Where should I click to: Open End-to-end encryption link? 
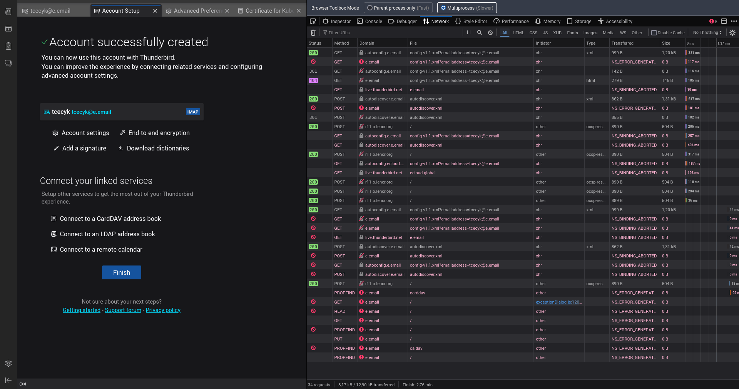point(155,133)
